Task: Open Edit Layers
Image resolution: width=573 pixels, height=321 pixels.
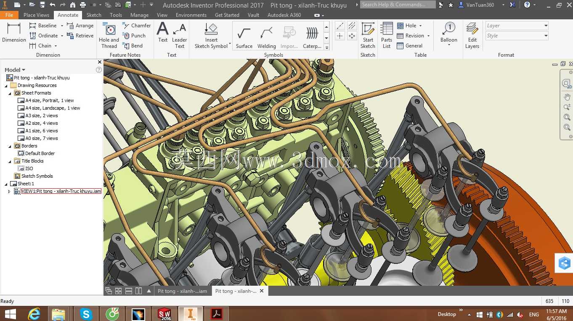Action: coord(472,35)
